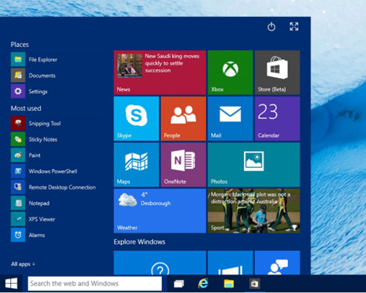The image size is (366, 293).
Task: Open the Mail tile
Action: coord(230,118)
